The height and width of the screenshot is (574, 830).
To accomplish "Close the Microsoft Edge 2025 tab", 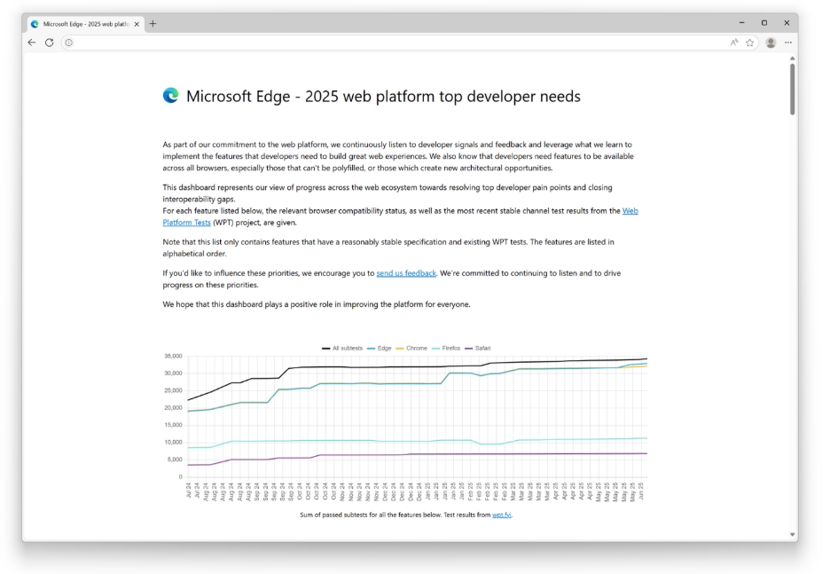I will point(137,24).
